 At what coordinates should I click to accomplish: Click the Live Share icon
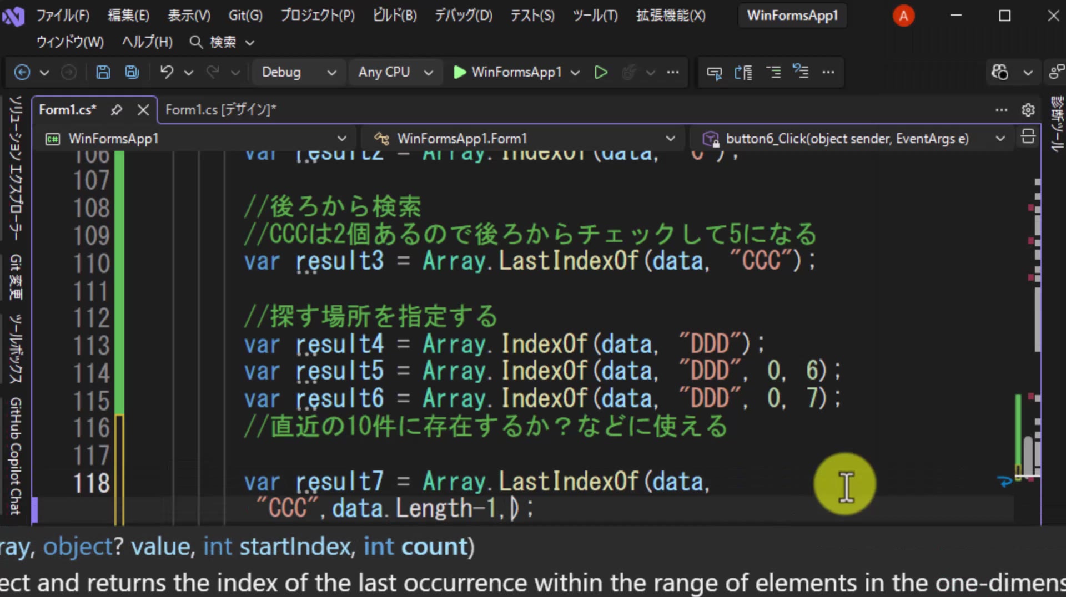[x=1057, y=72]
